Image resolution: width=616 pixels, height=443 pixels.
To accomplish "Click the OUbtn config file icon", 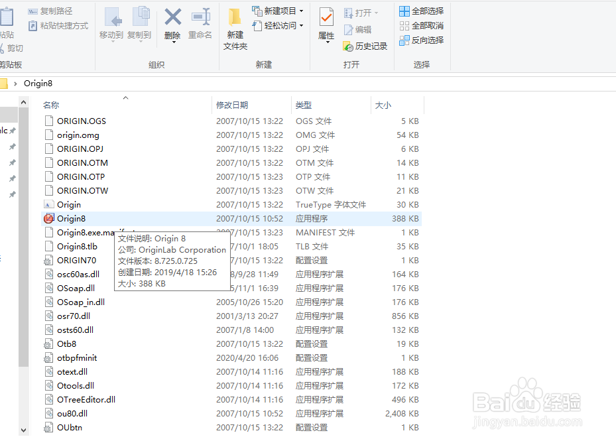I will pyautogui.click(x=48, y=427).
